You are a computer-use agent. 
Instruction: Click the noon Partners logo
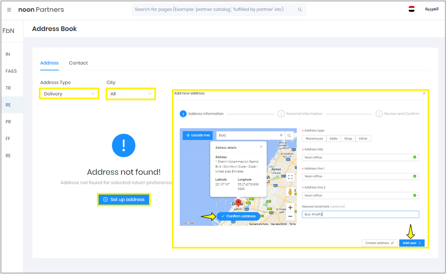(41, 10)
